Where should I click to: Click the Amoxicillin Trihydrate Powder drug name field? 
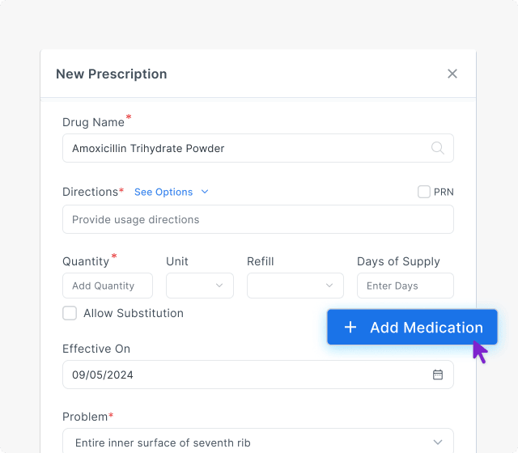243,148
